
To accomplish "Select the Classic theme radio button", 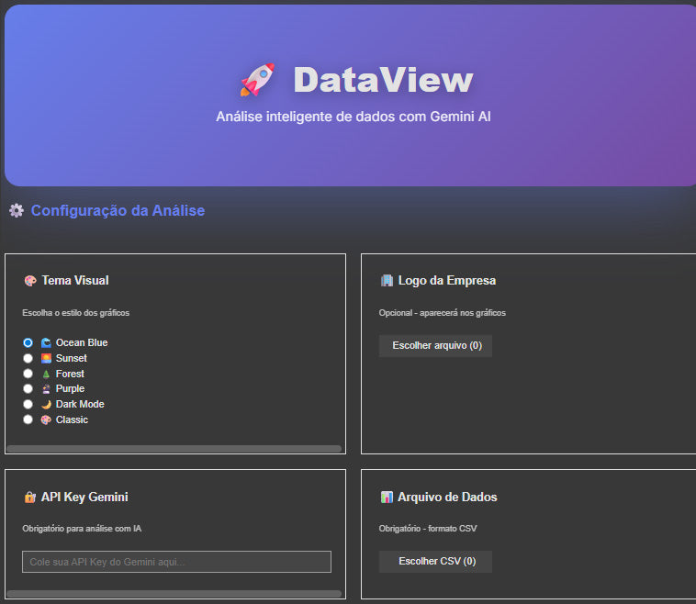I will 28,420.
